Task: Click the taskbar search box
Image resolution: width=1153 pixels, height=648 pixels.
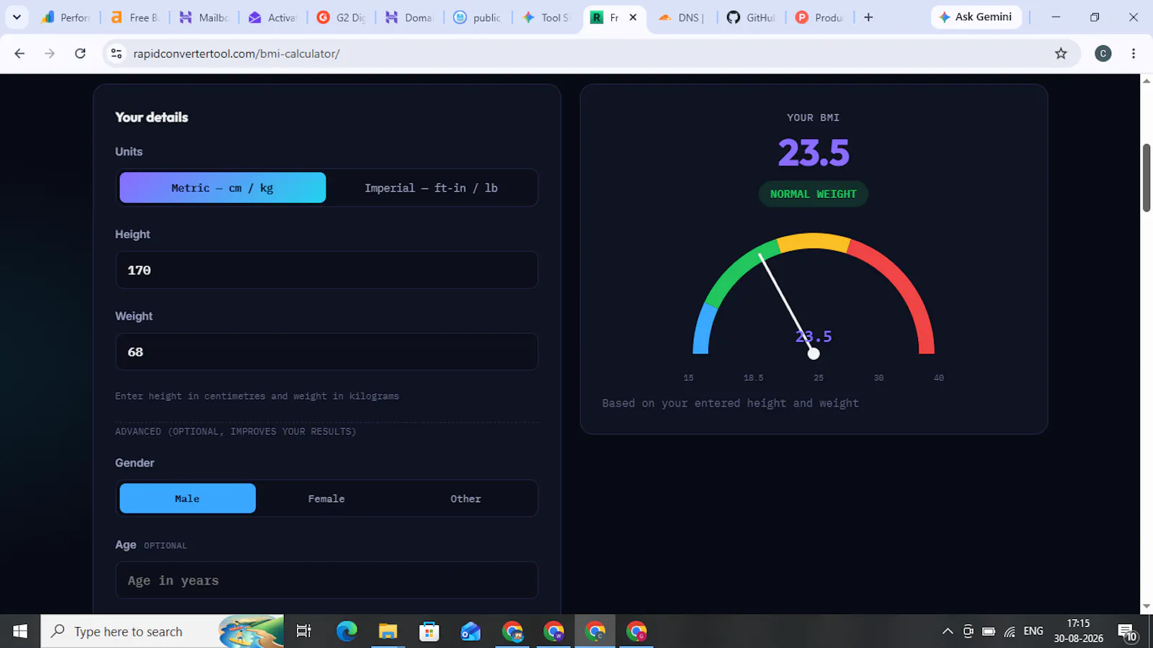Action: (162, 631)
